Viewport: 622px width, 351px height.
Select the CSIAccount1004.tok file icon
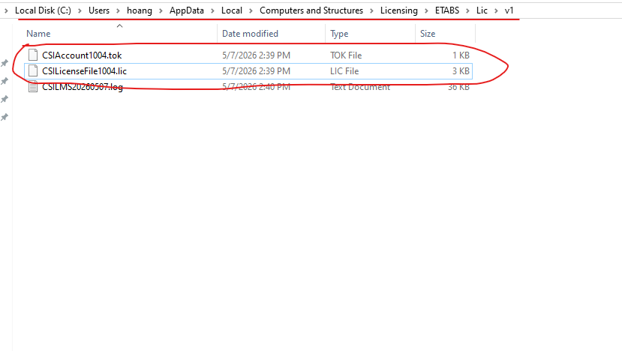[33, 55]
